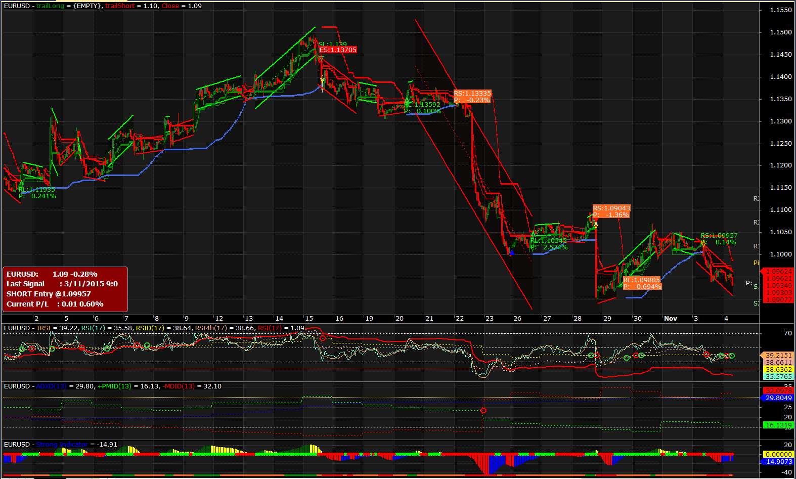Click the blue ADXD(13) = 29.80 title
Screen dimensions: 796x479
65,386
